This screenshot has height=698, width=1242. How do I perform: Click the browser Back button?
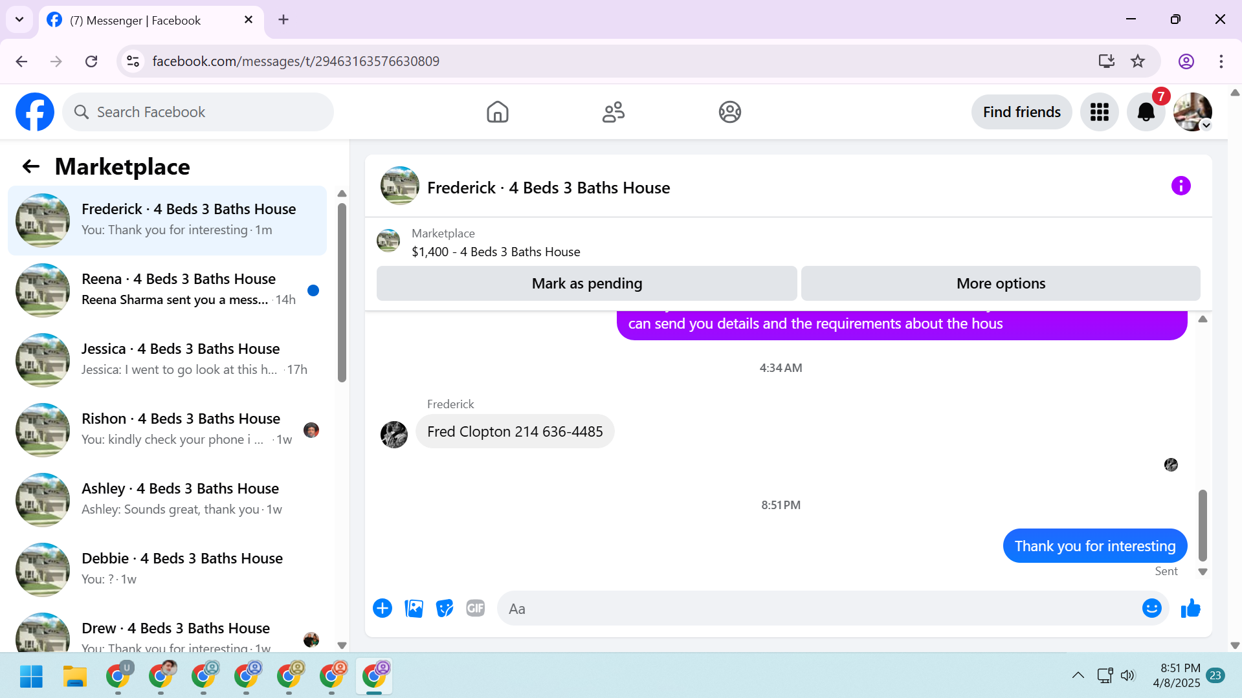21,61
